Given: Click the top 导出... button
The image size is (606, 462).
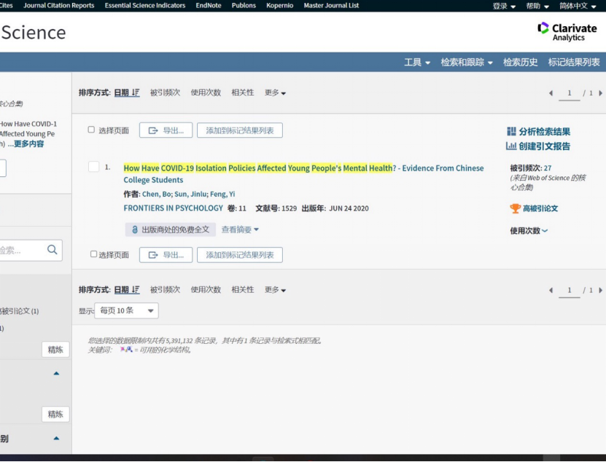Looking at the screenshot, I should point(166,130).
